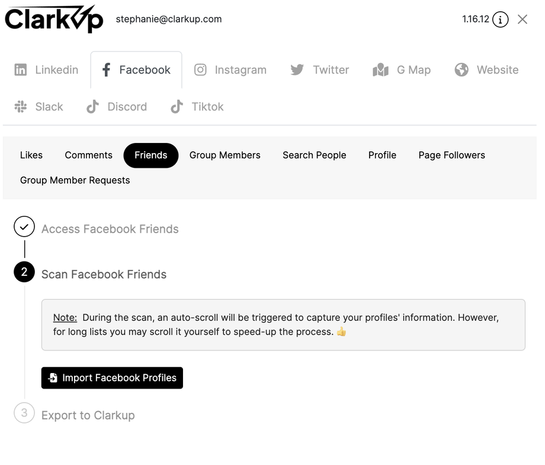Open Group Member Requests section
This screenshot has height=465, width=545.
pos(75,180)
